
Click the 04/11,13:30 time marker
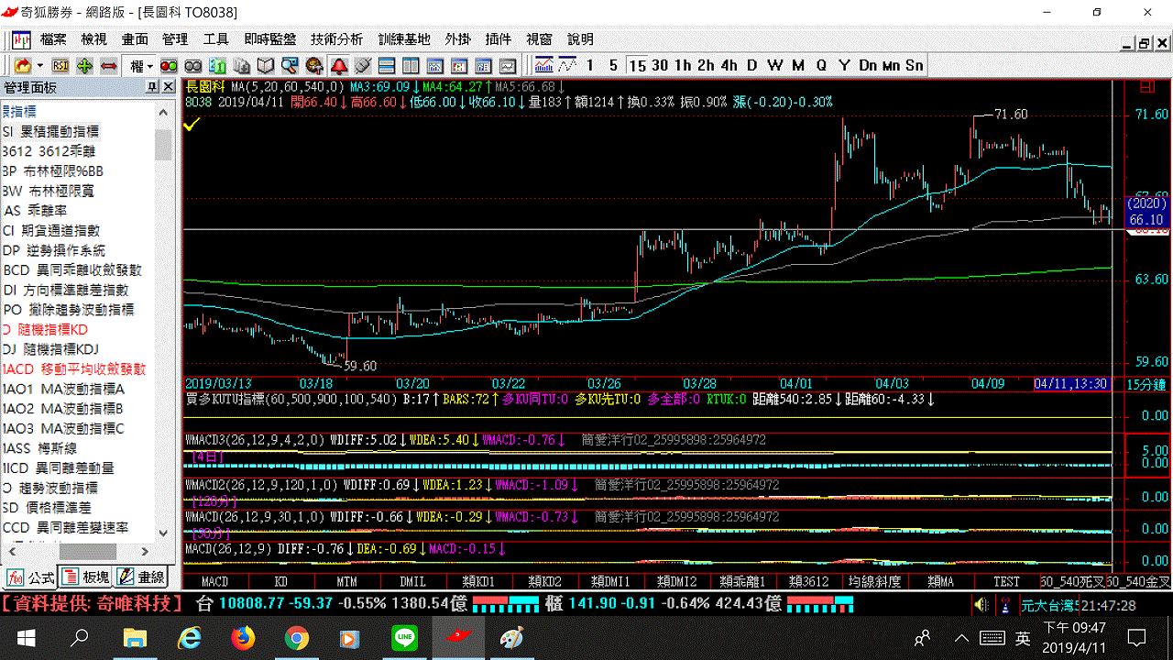(x=1071, y=383)
